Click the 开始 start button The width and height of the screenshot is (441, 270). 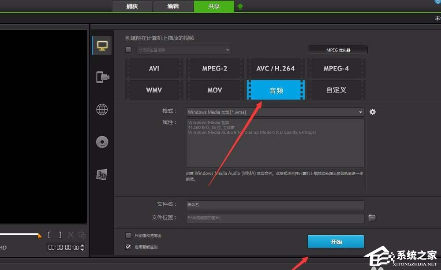click(x=336, y=242)
